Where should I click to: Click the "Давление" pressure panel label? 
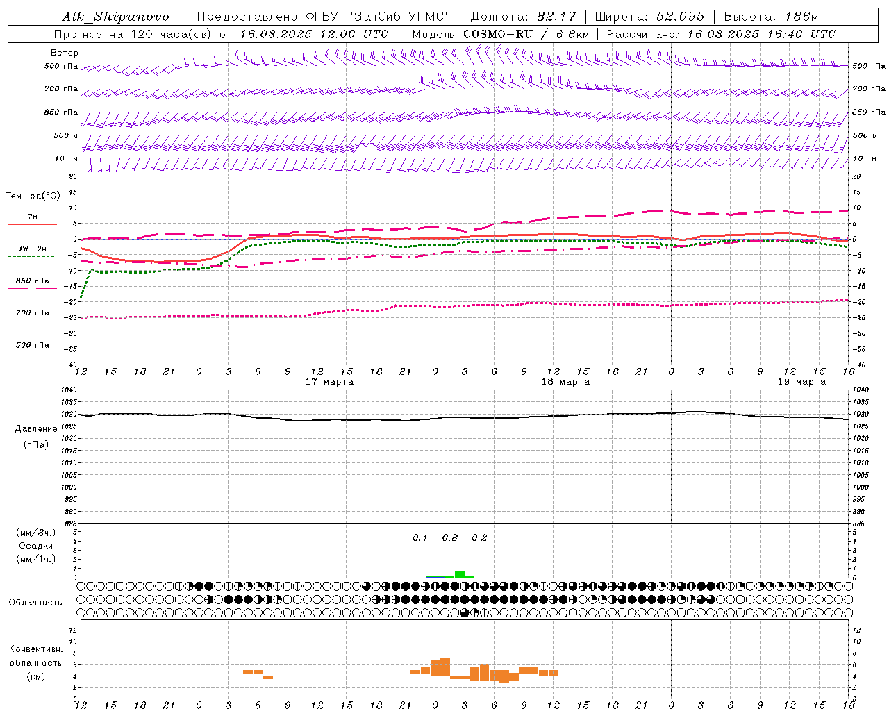click(36, 429)
